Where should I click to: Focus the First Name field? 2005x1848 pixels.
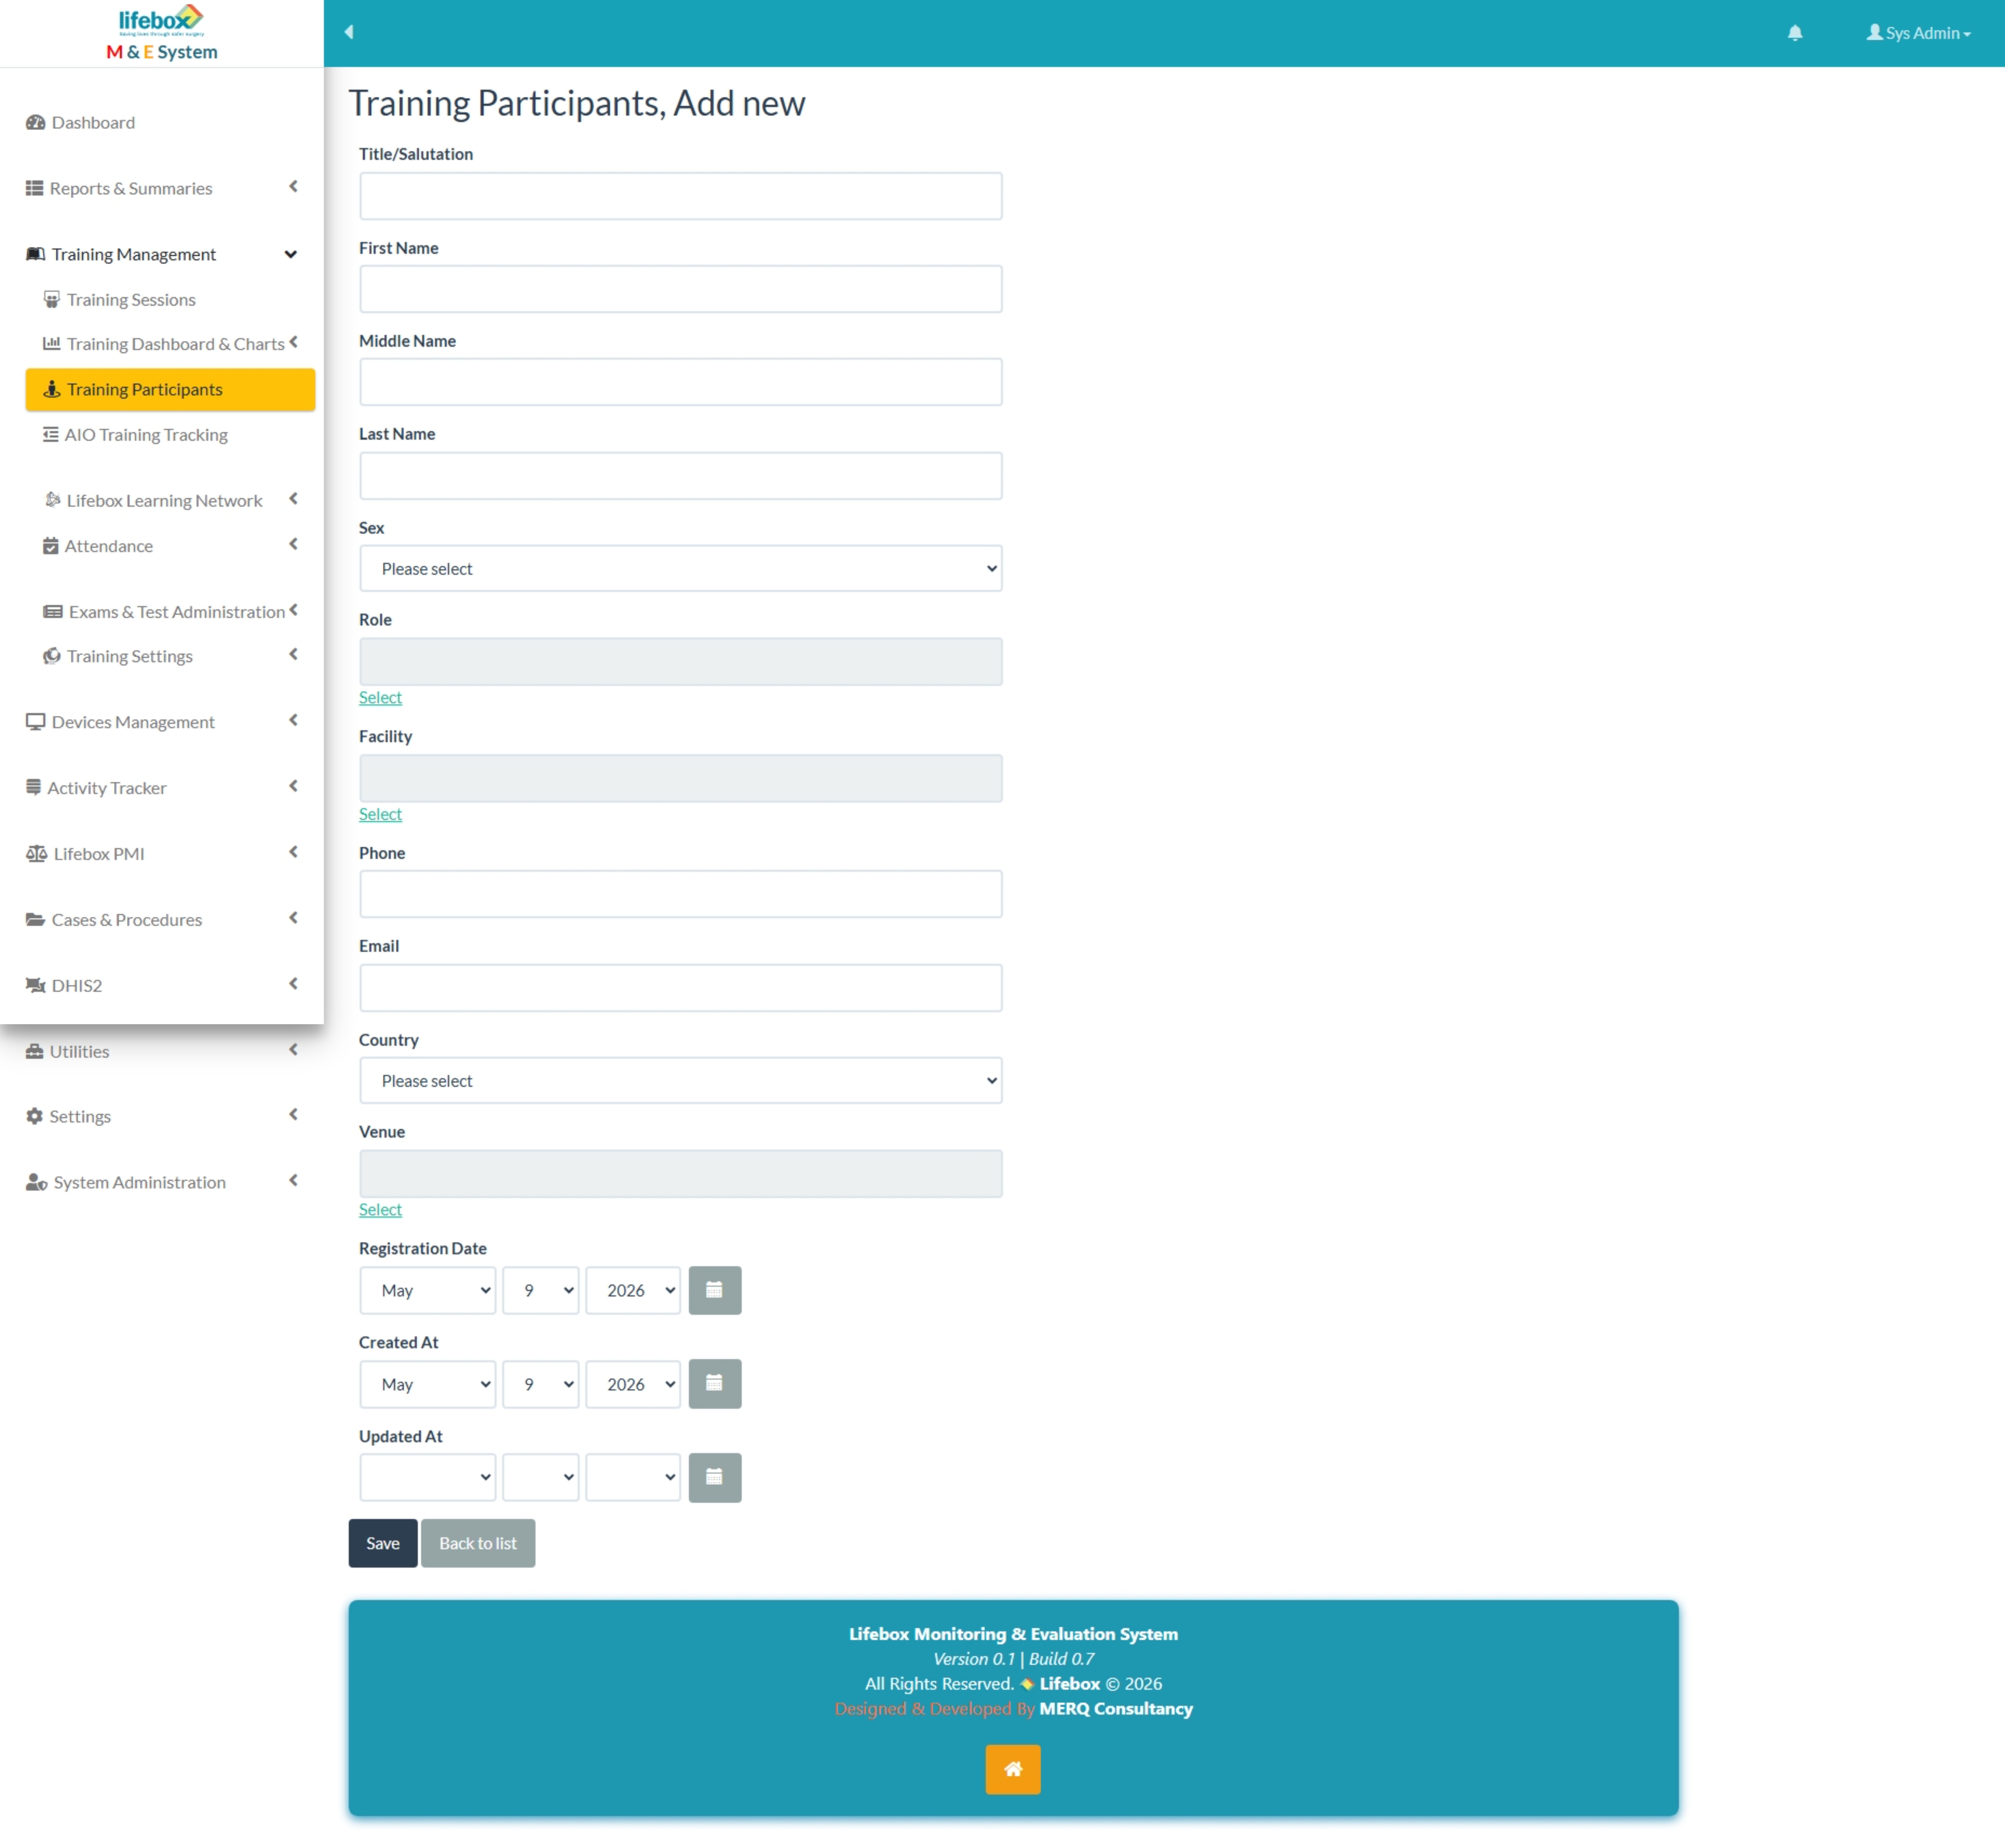pos(681,289)
